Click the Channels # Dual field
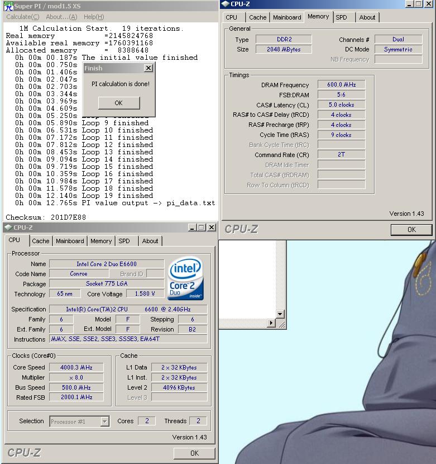This screenshot has height=464, width=436. tap(398, 39)
